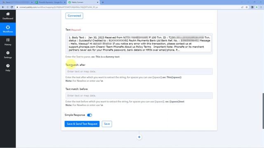Click Save & Send Test Request

pyautogui.click(x=82, y=124)
